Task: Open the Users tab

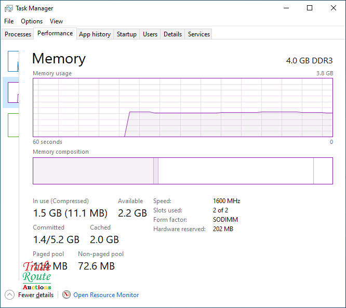Action: point(150,34)
